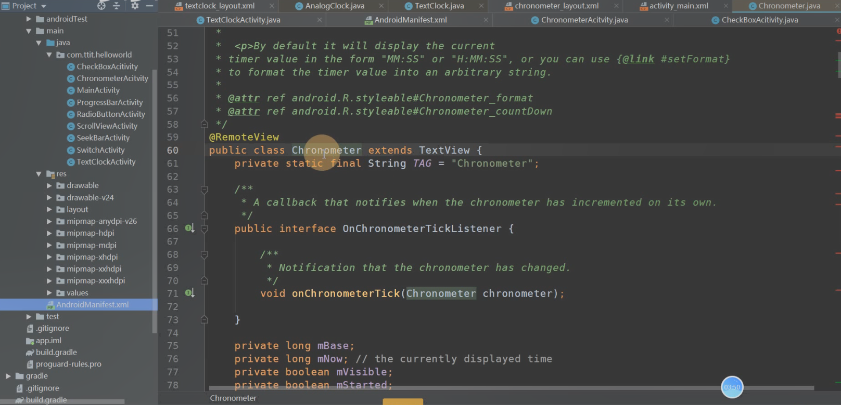Click the horizontal scrollbar of editor
This screenshot has width=841, height=405.
(x=512, y=388)
